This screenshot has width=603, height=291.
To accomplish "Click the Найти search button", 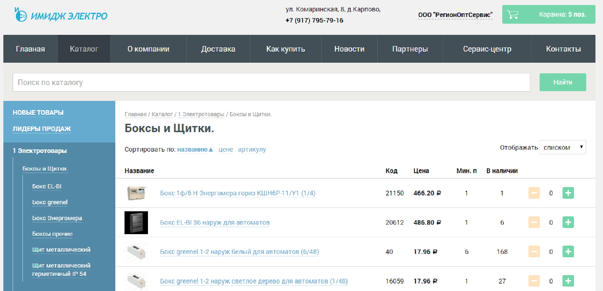I will (563, 82).
